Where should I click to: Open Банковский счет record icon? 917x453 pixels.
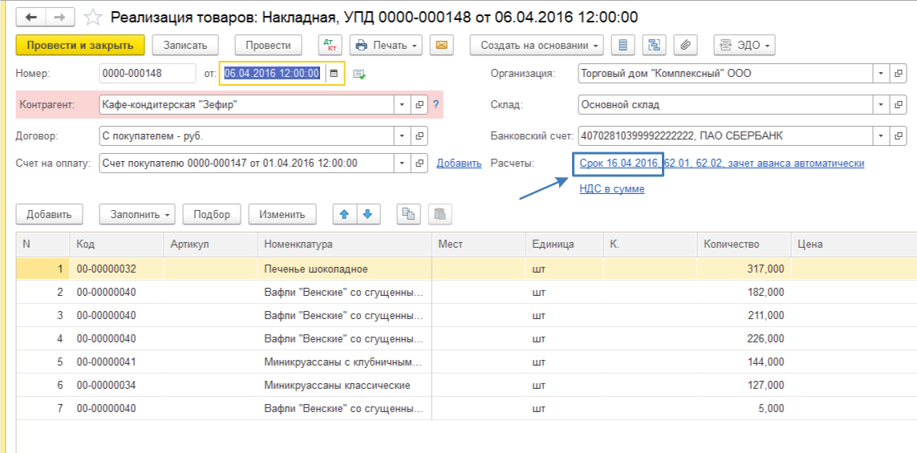[898, 136]
